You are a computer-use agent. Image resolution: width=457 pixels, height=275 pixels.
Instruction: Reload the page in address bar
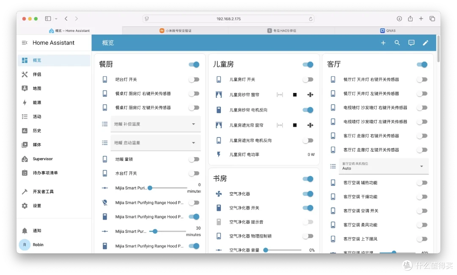[x=311, y=19]
